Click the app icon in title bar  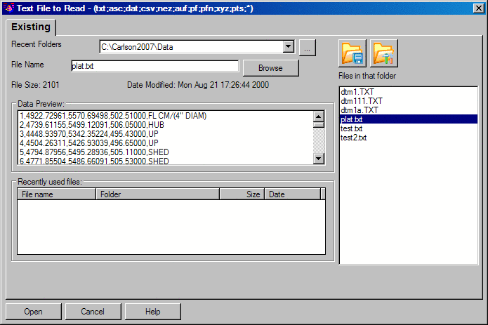(x=8, y=6)
